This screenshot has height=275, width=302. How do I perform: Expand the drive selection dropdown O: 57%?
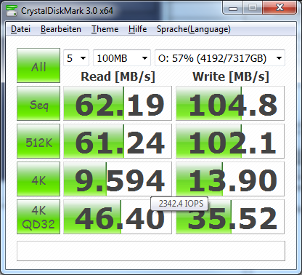click(x=220, y=58)
